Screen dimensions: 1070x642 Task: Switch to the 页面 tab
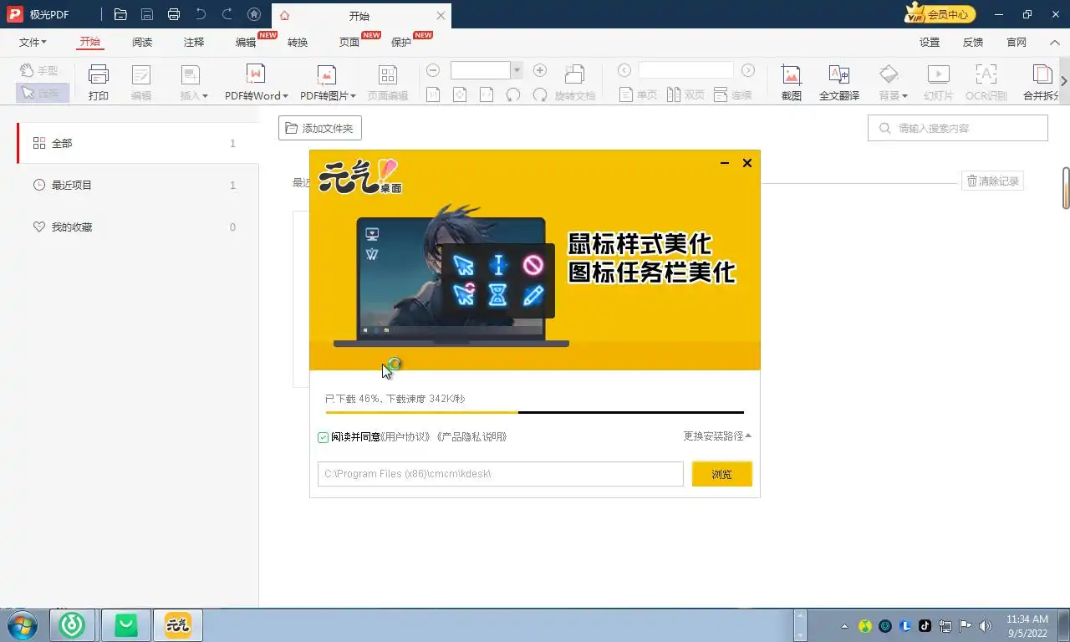pyautogui.click(x=349, y=42)
